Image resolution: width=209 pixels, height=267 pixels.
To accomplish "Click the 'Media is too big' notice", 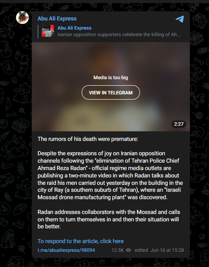I will click(x=111, y=77).
